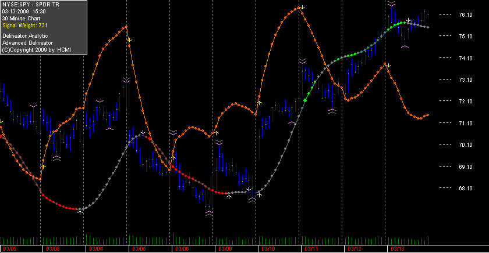Select the 72.10 price axis label
489x253 pixels.
pyautogui.click(x=465, y=102)
